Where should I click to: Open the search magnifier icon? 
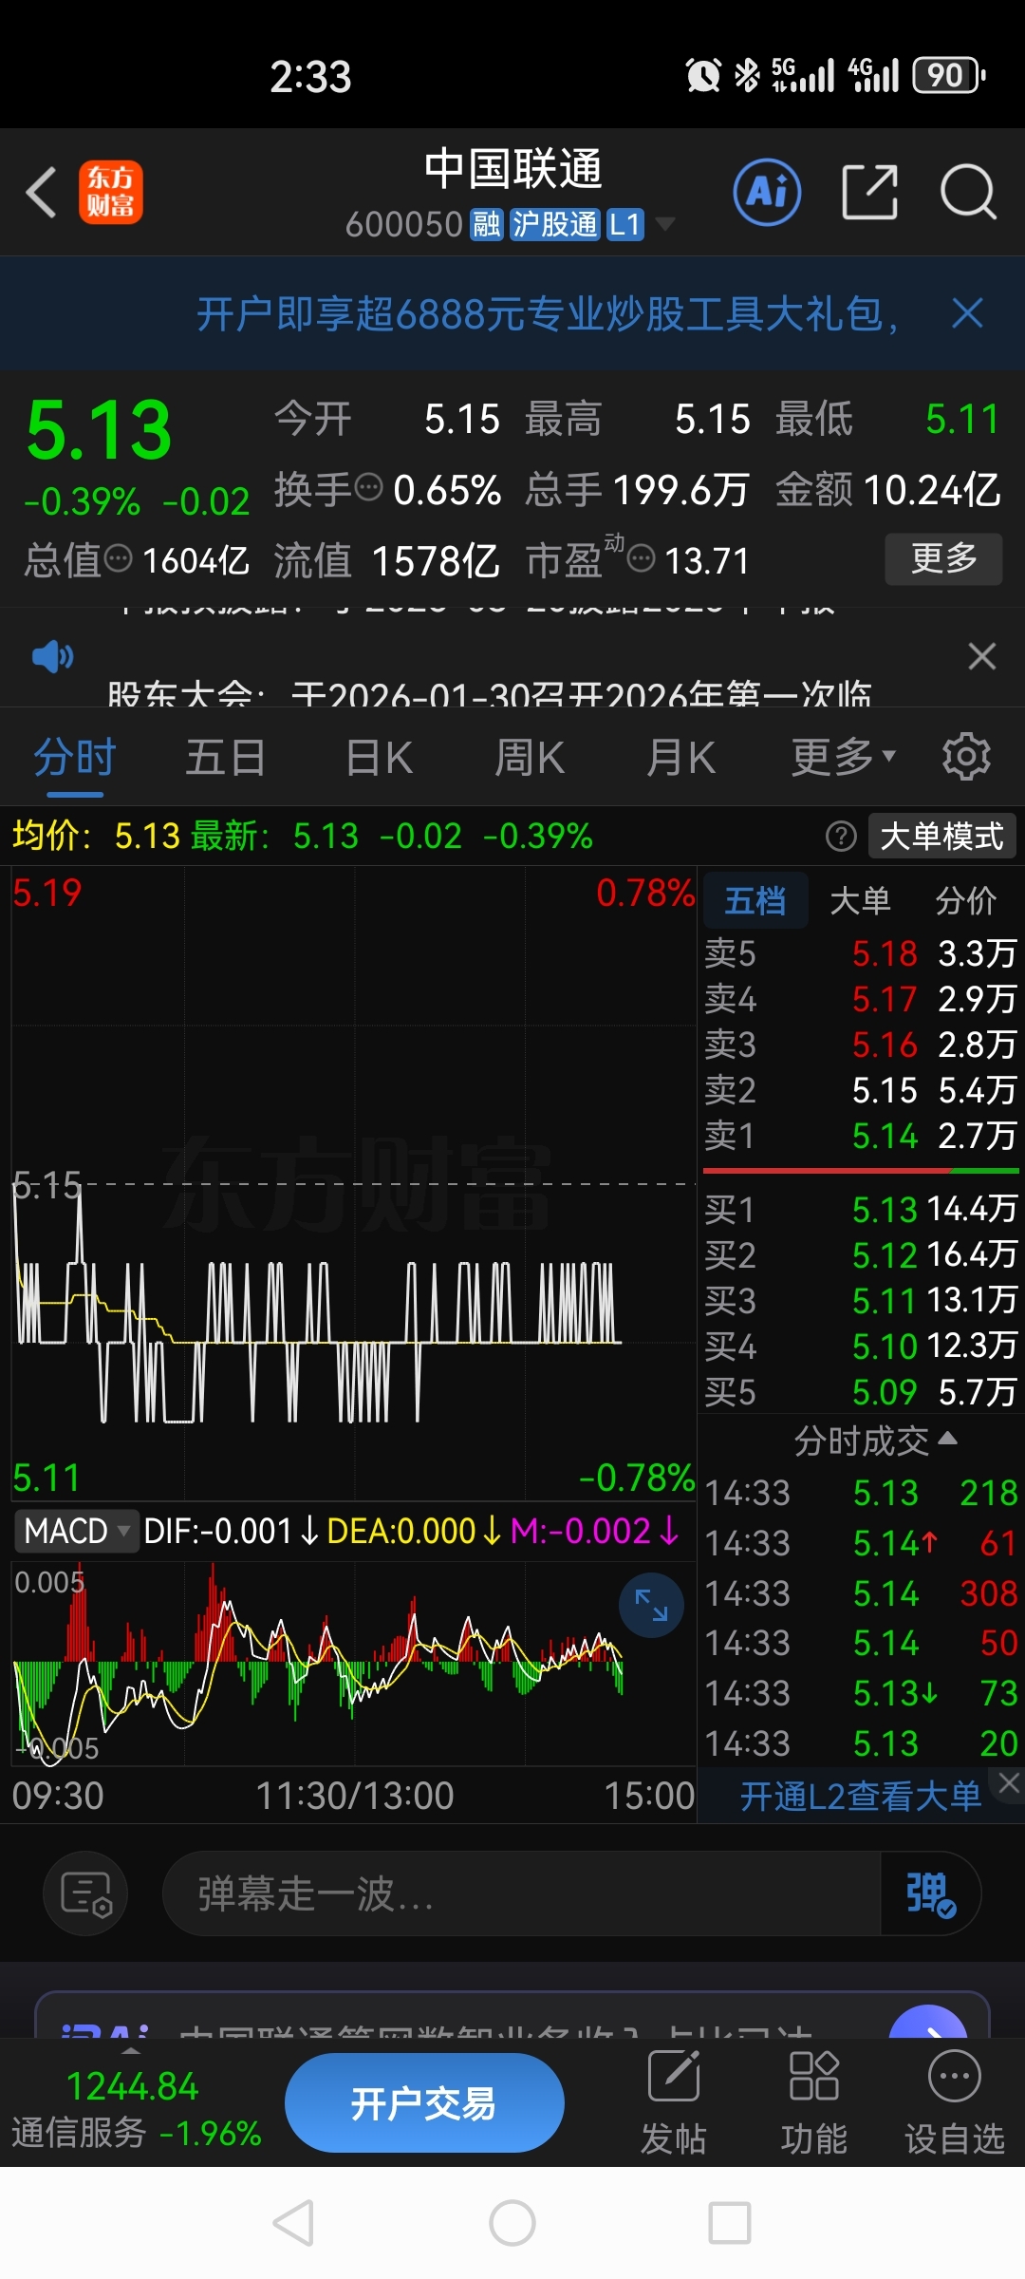point(967,192)
